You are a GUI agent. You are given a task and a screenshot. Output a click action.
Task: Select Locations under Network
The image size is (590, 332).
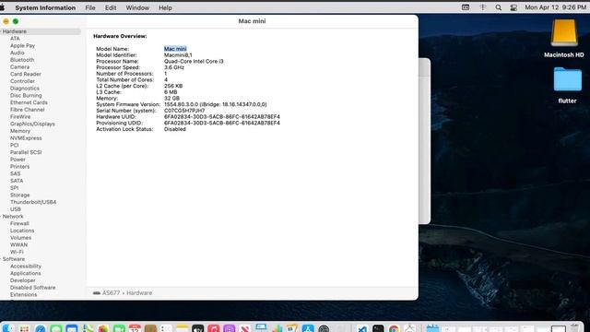[22, 231]
